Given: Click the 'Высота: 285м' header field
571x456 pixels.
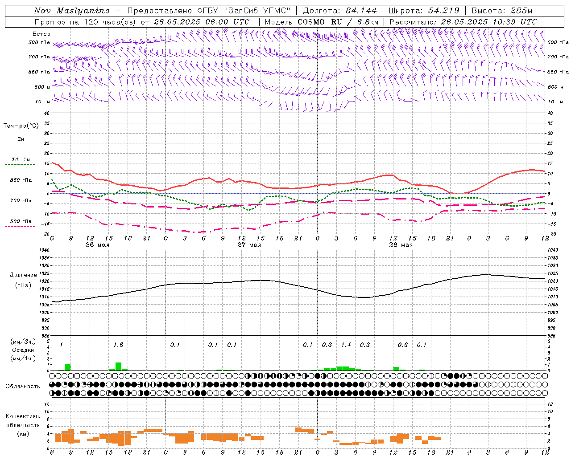Looking at the screenshot, I should [501, 11].
